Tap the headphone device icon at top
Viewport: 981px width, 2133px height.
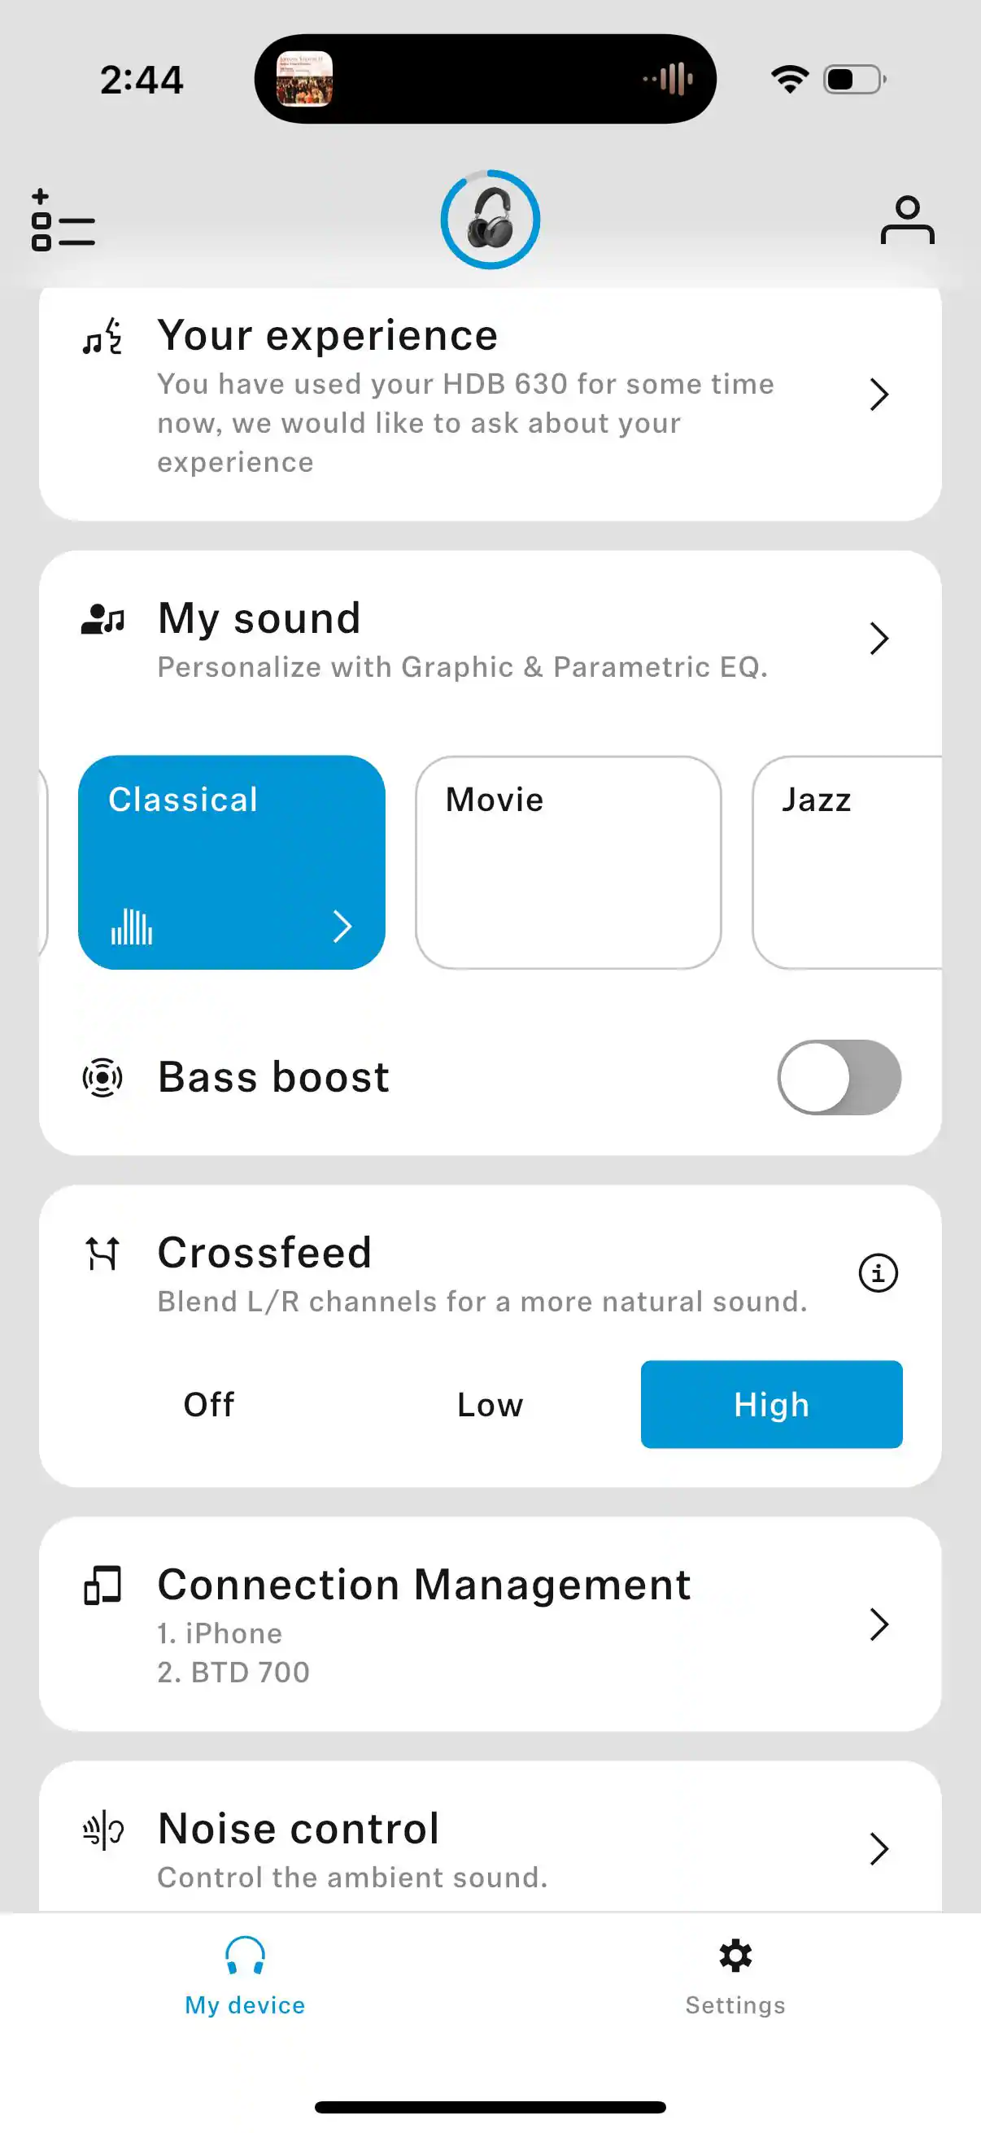(x=490, y=220)
